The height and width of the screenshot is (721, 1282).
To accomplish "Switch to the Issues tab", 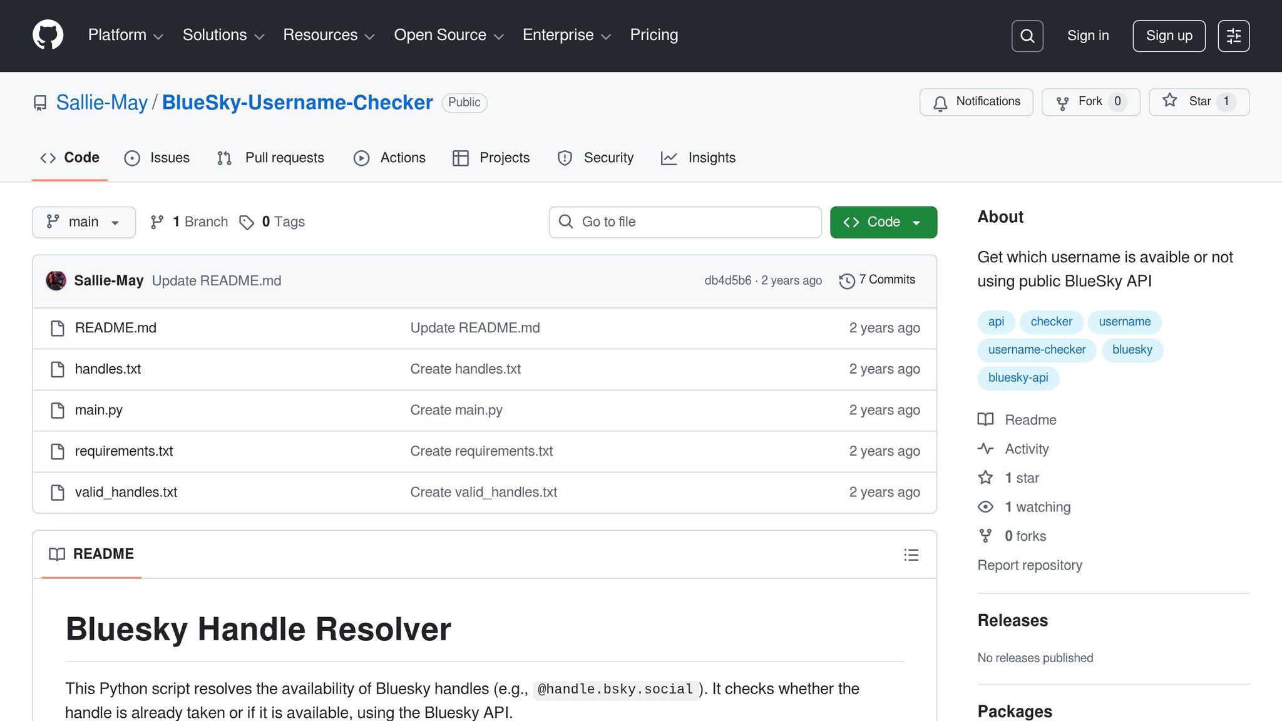I will point(157,158).
